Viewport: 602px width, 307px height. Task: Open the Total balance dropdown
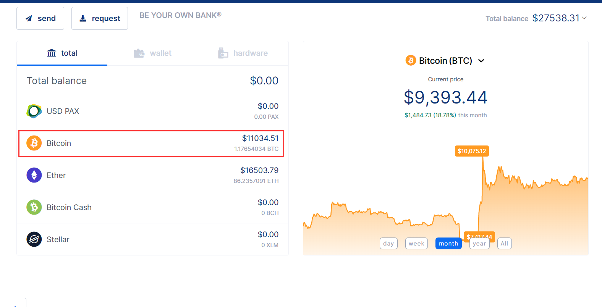pos(584,18)
